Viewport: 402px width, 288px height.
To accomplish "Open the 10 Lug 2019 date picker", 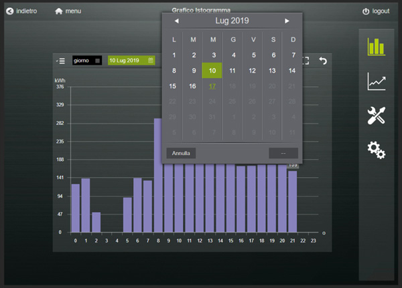I will click(131, 61).
